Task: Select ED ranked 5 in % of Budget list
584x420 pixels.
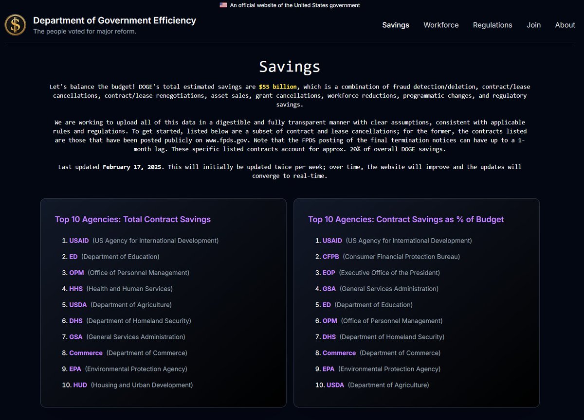Action: tap(327, 305)
